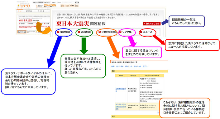Click the 健康 category anchor link
Viewport: 220px width, 119px height.
click(113, 66)
